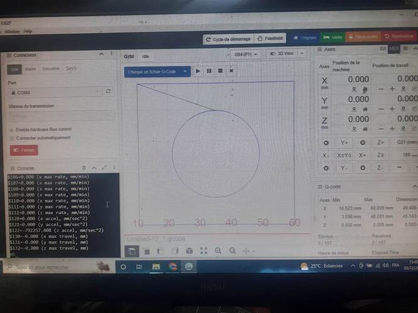Jog with the Z+ button

[380, 143]
